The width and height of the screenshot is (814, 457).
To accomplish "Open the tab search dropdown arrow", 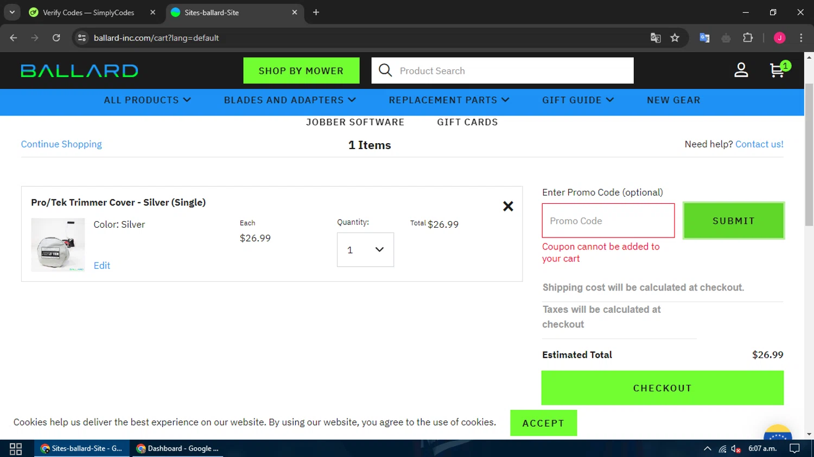I will (x=12, y=12).
